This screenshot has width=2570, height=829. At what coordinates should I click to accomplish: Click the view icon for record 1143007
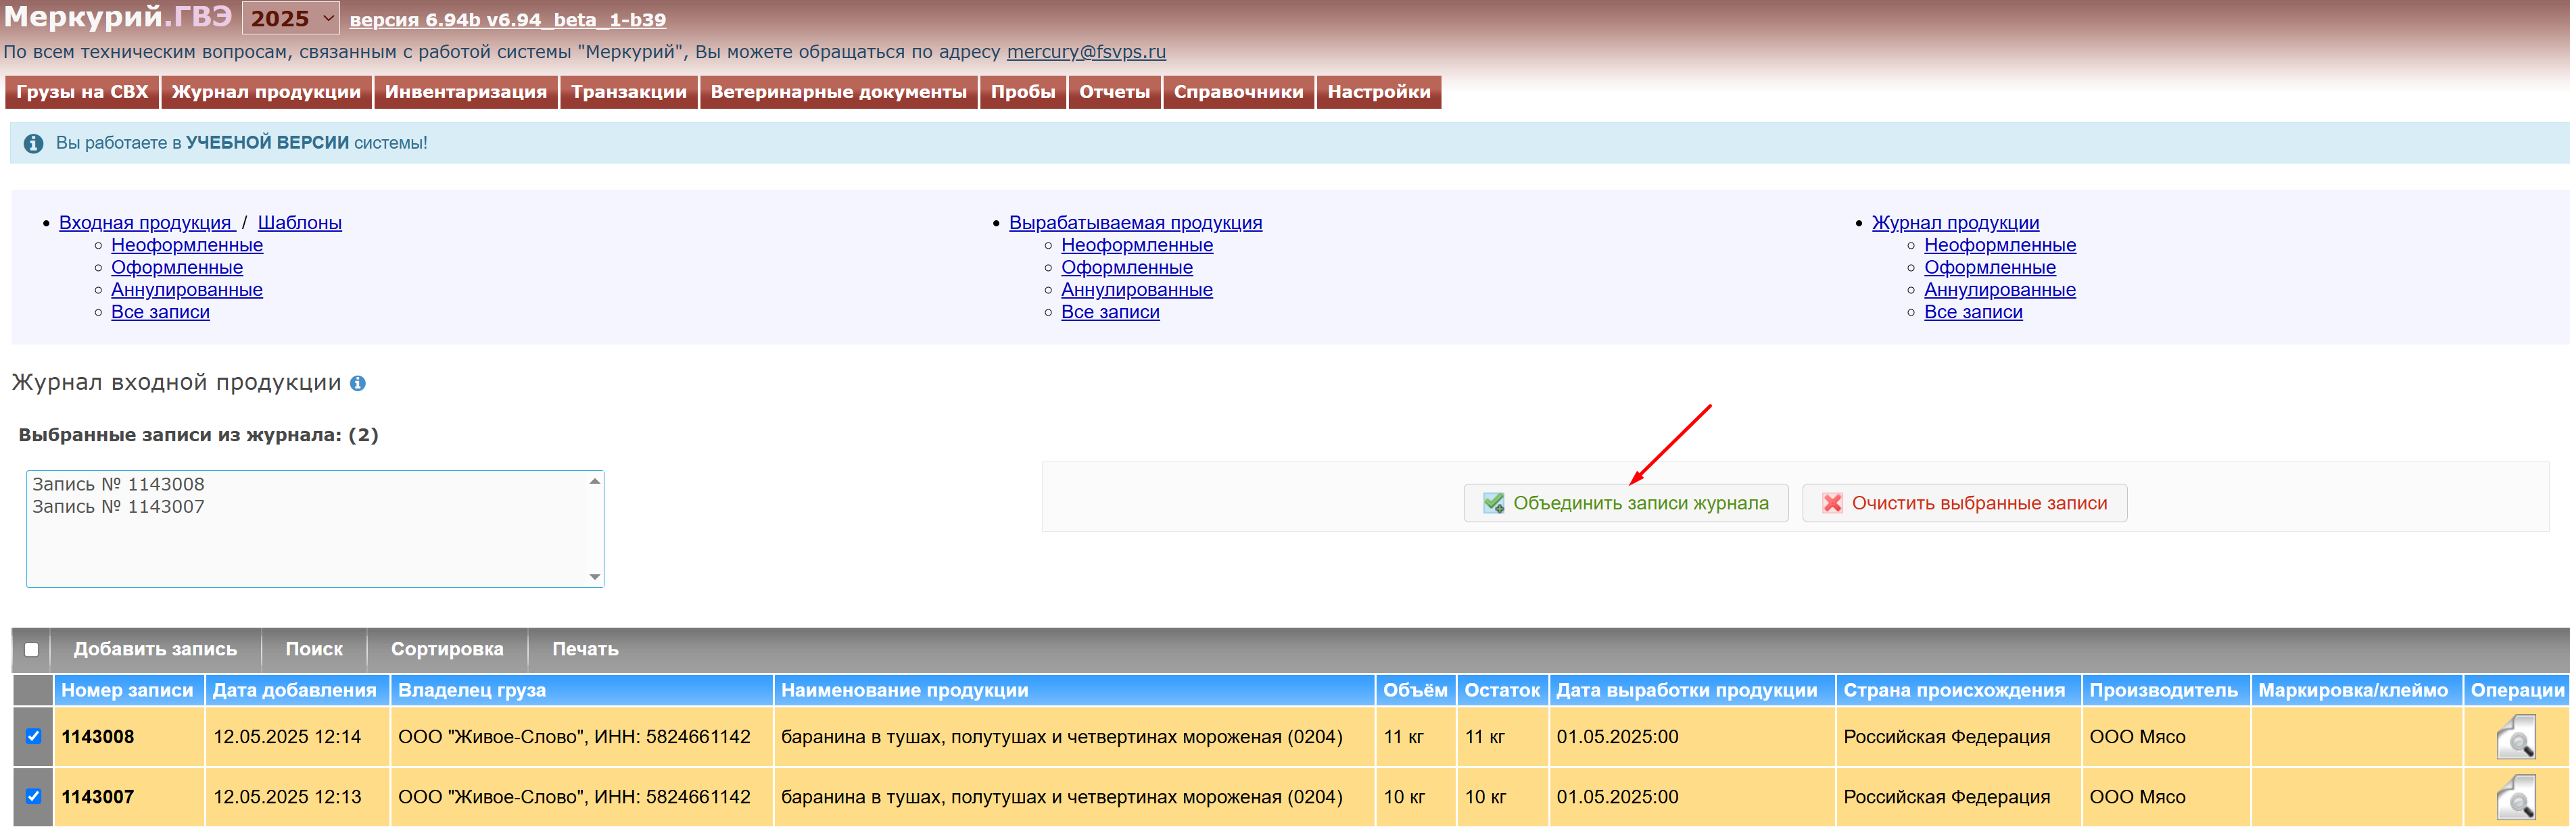coord(2515,798)
